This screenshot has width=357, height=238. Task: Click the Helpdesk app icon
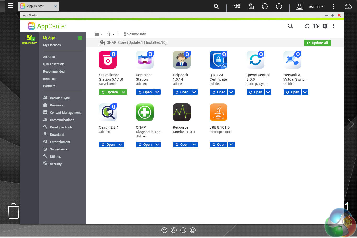coord(182,60)
